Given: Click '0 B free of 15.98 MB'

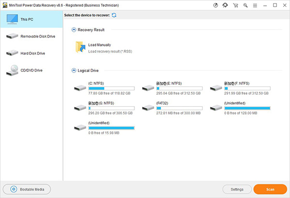Looking at the screenshot, I should [x=104, y=133].
